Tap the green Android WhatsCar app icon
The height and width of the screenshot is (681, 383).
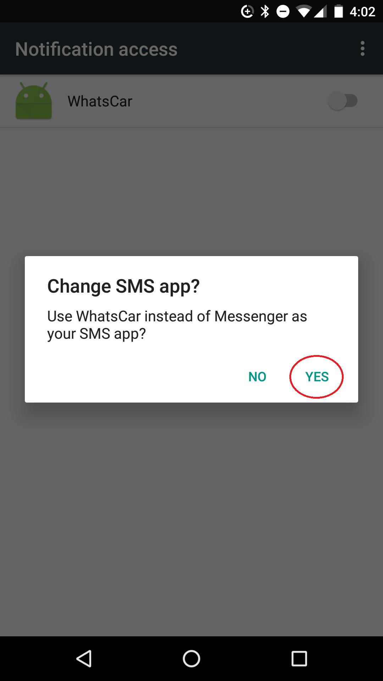pos(34,100)
